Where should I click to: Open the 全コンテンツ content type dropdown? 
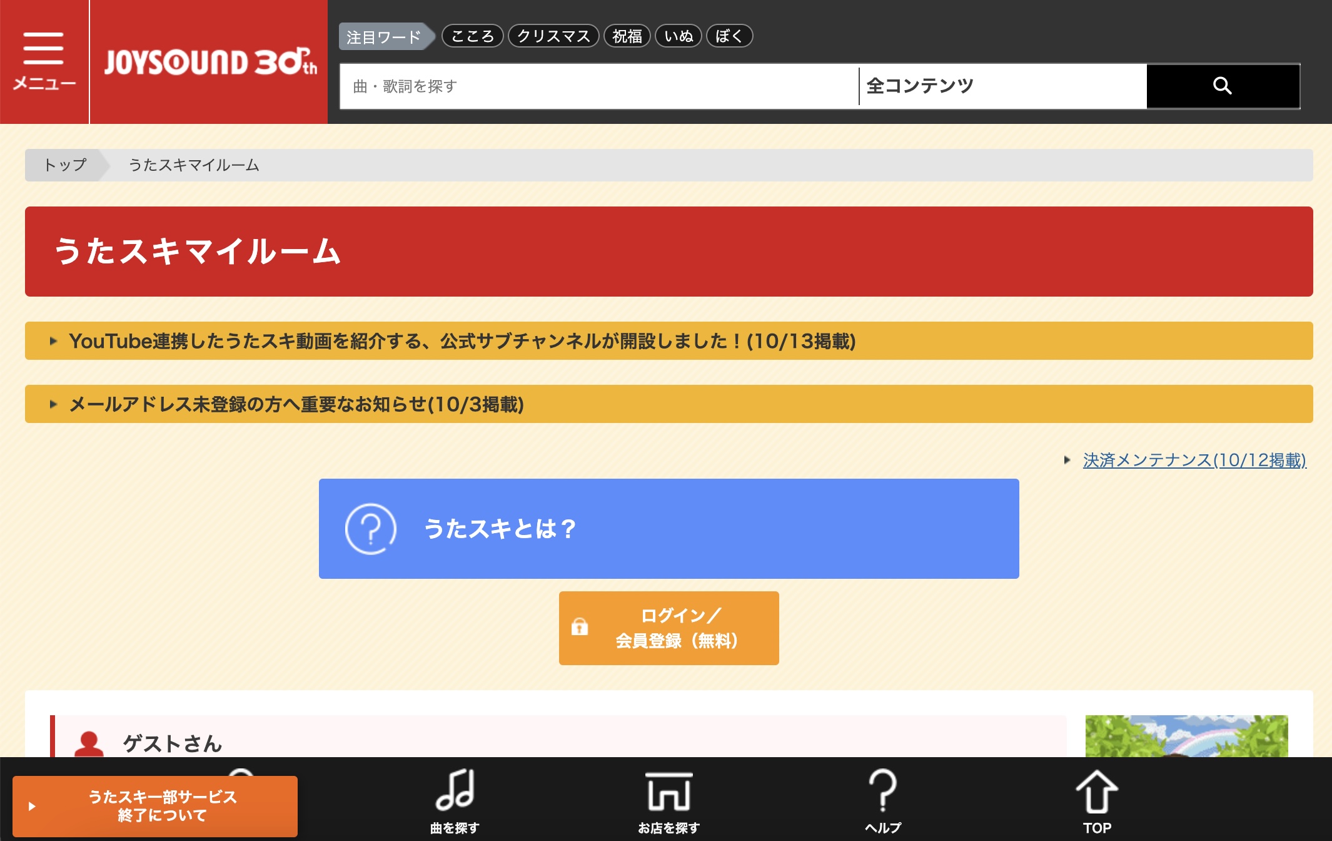coord(1001,86)
